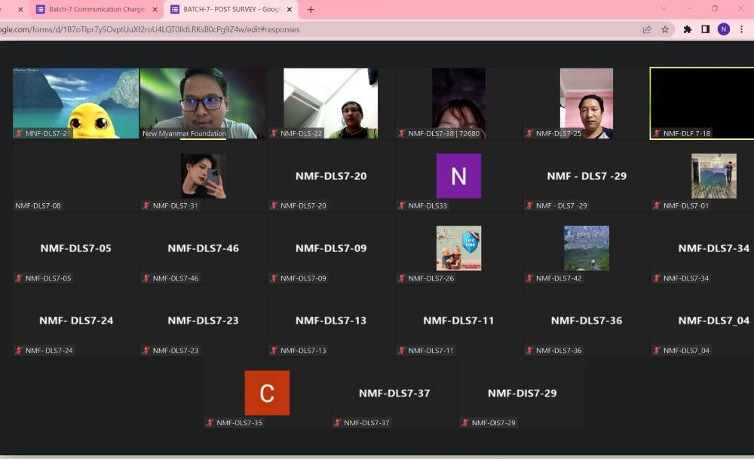Click the muted mic icon for NMF-DLS7-35
Viewport: 754px width, 459px height.
[210, 423]
